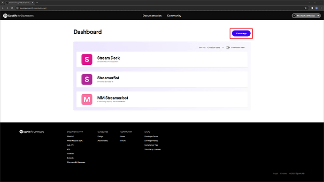Click the pink Stream Deck app icon

(87, 60)
